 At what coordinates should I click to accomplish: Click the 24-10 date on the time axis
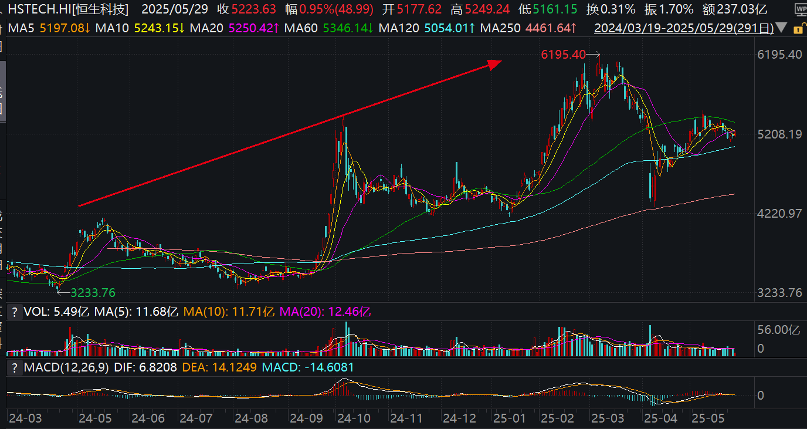pyautogui.click(x=354, y=419)
